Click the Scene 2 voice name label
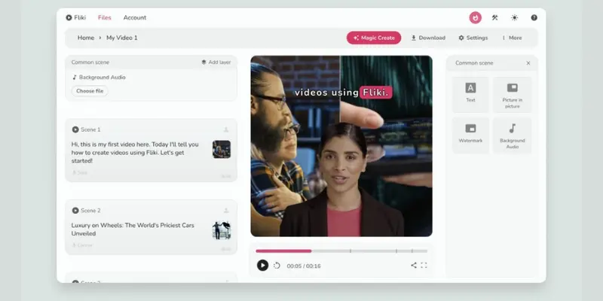The height and width of the screenshot is (301, 603). pos(82,245)
